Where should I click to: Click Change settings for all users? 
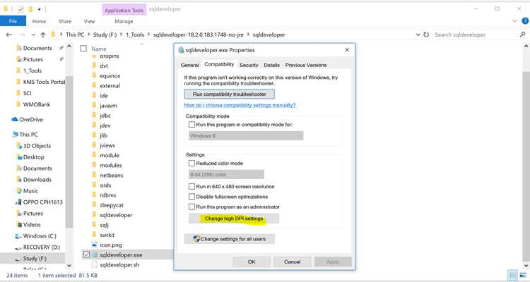point(230,239)
